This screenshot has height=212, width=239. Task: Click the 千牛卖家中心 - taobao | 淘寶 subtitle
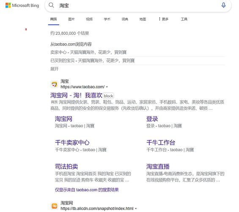81,150
